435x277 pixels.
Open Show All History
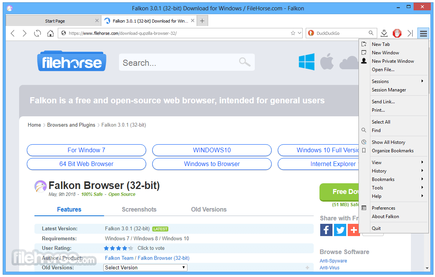(394, 142)
